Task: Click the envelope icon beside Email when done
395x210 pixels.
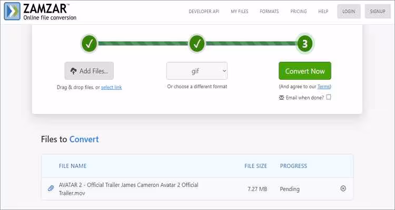Action: (281, 97)
